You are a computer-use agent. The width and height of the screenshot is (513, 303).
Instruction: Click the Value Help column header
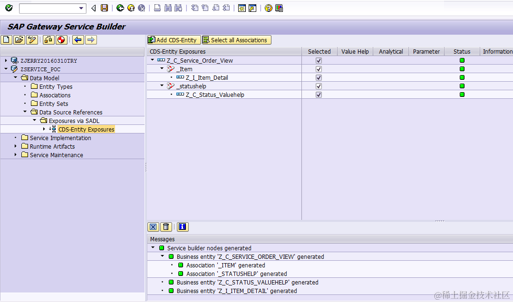tap(355, 51)
